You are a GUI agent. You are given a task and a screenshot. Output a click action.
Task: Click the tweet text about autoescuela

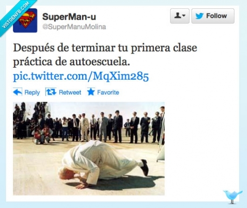pyautogui.click(x=105, y=55)
